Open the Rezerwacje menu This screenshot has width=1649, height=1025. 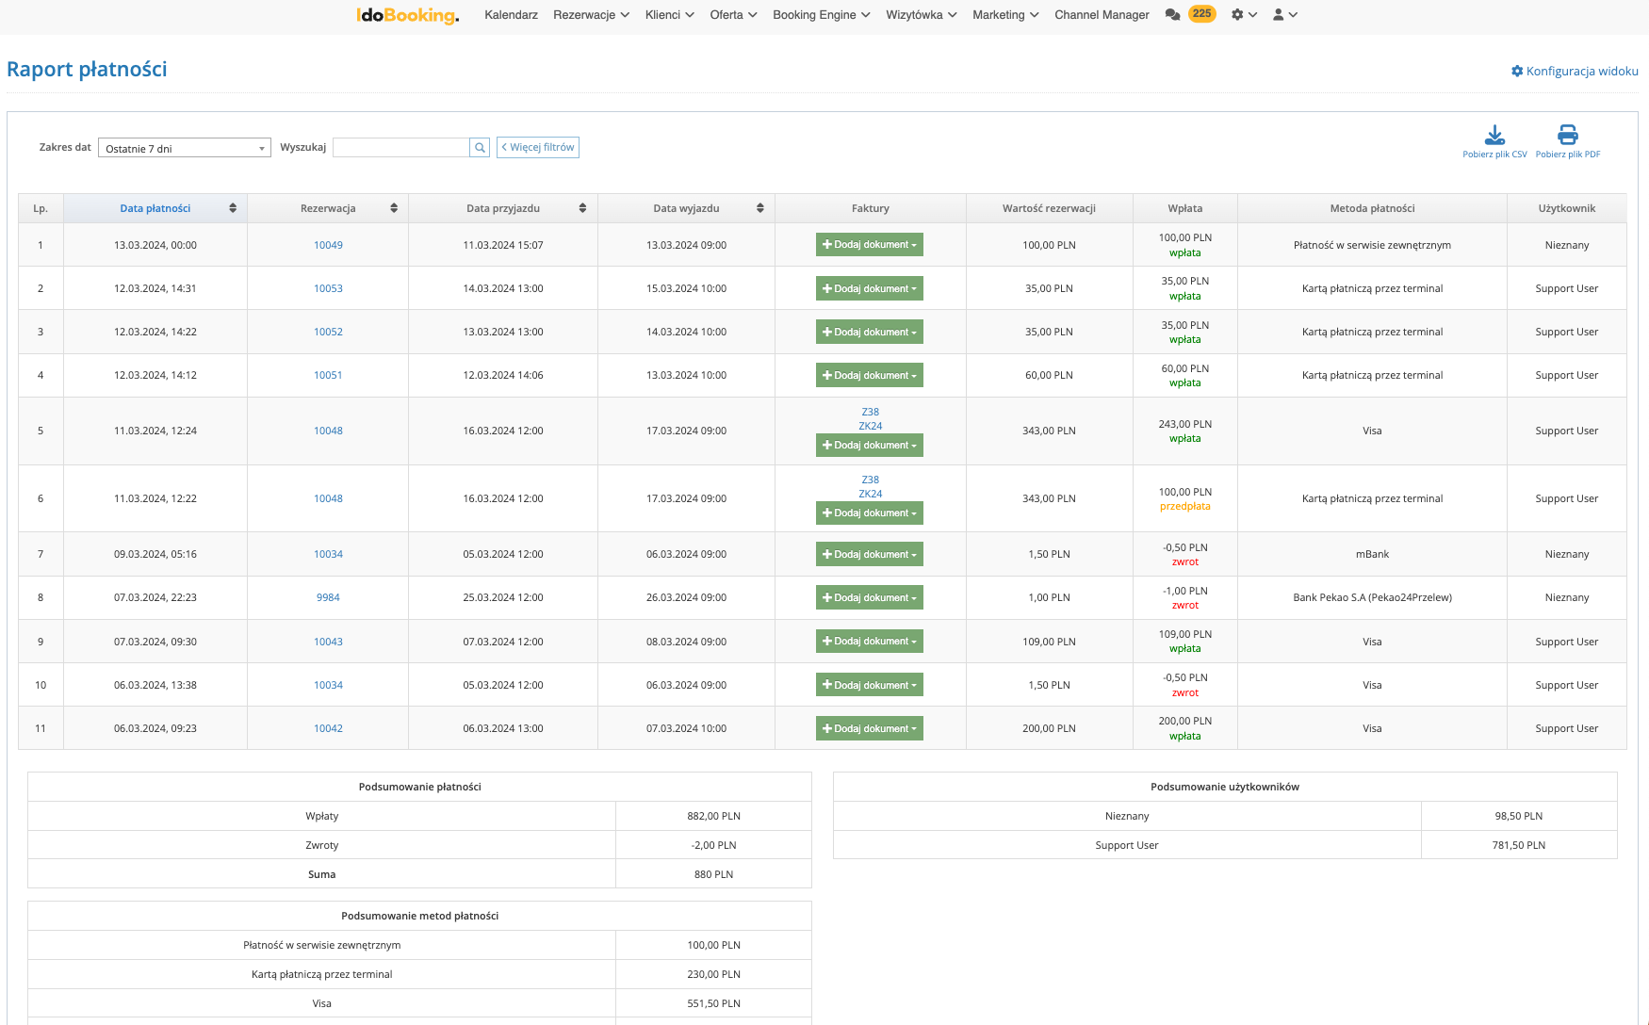(x=591, y=15)
